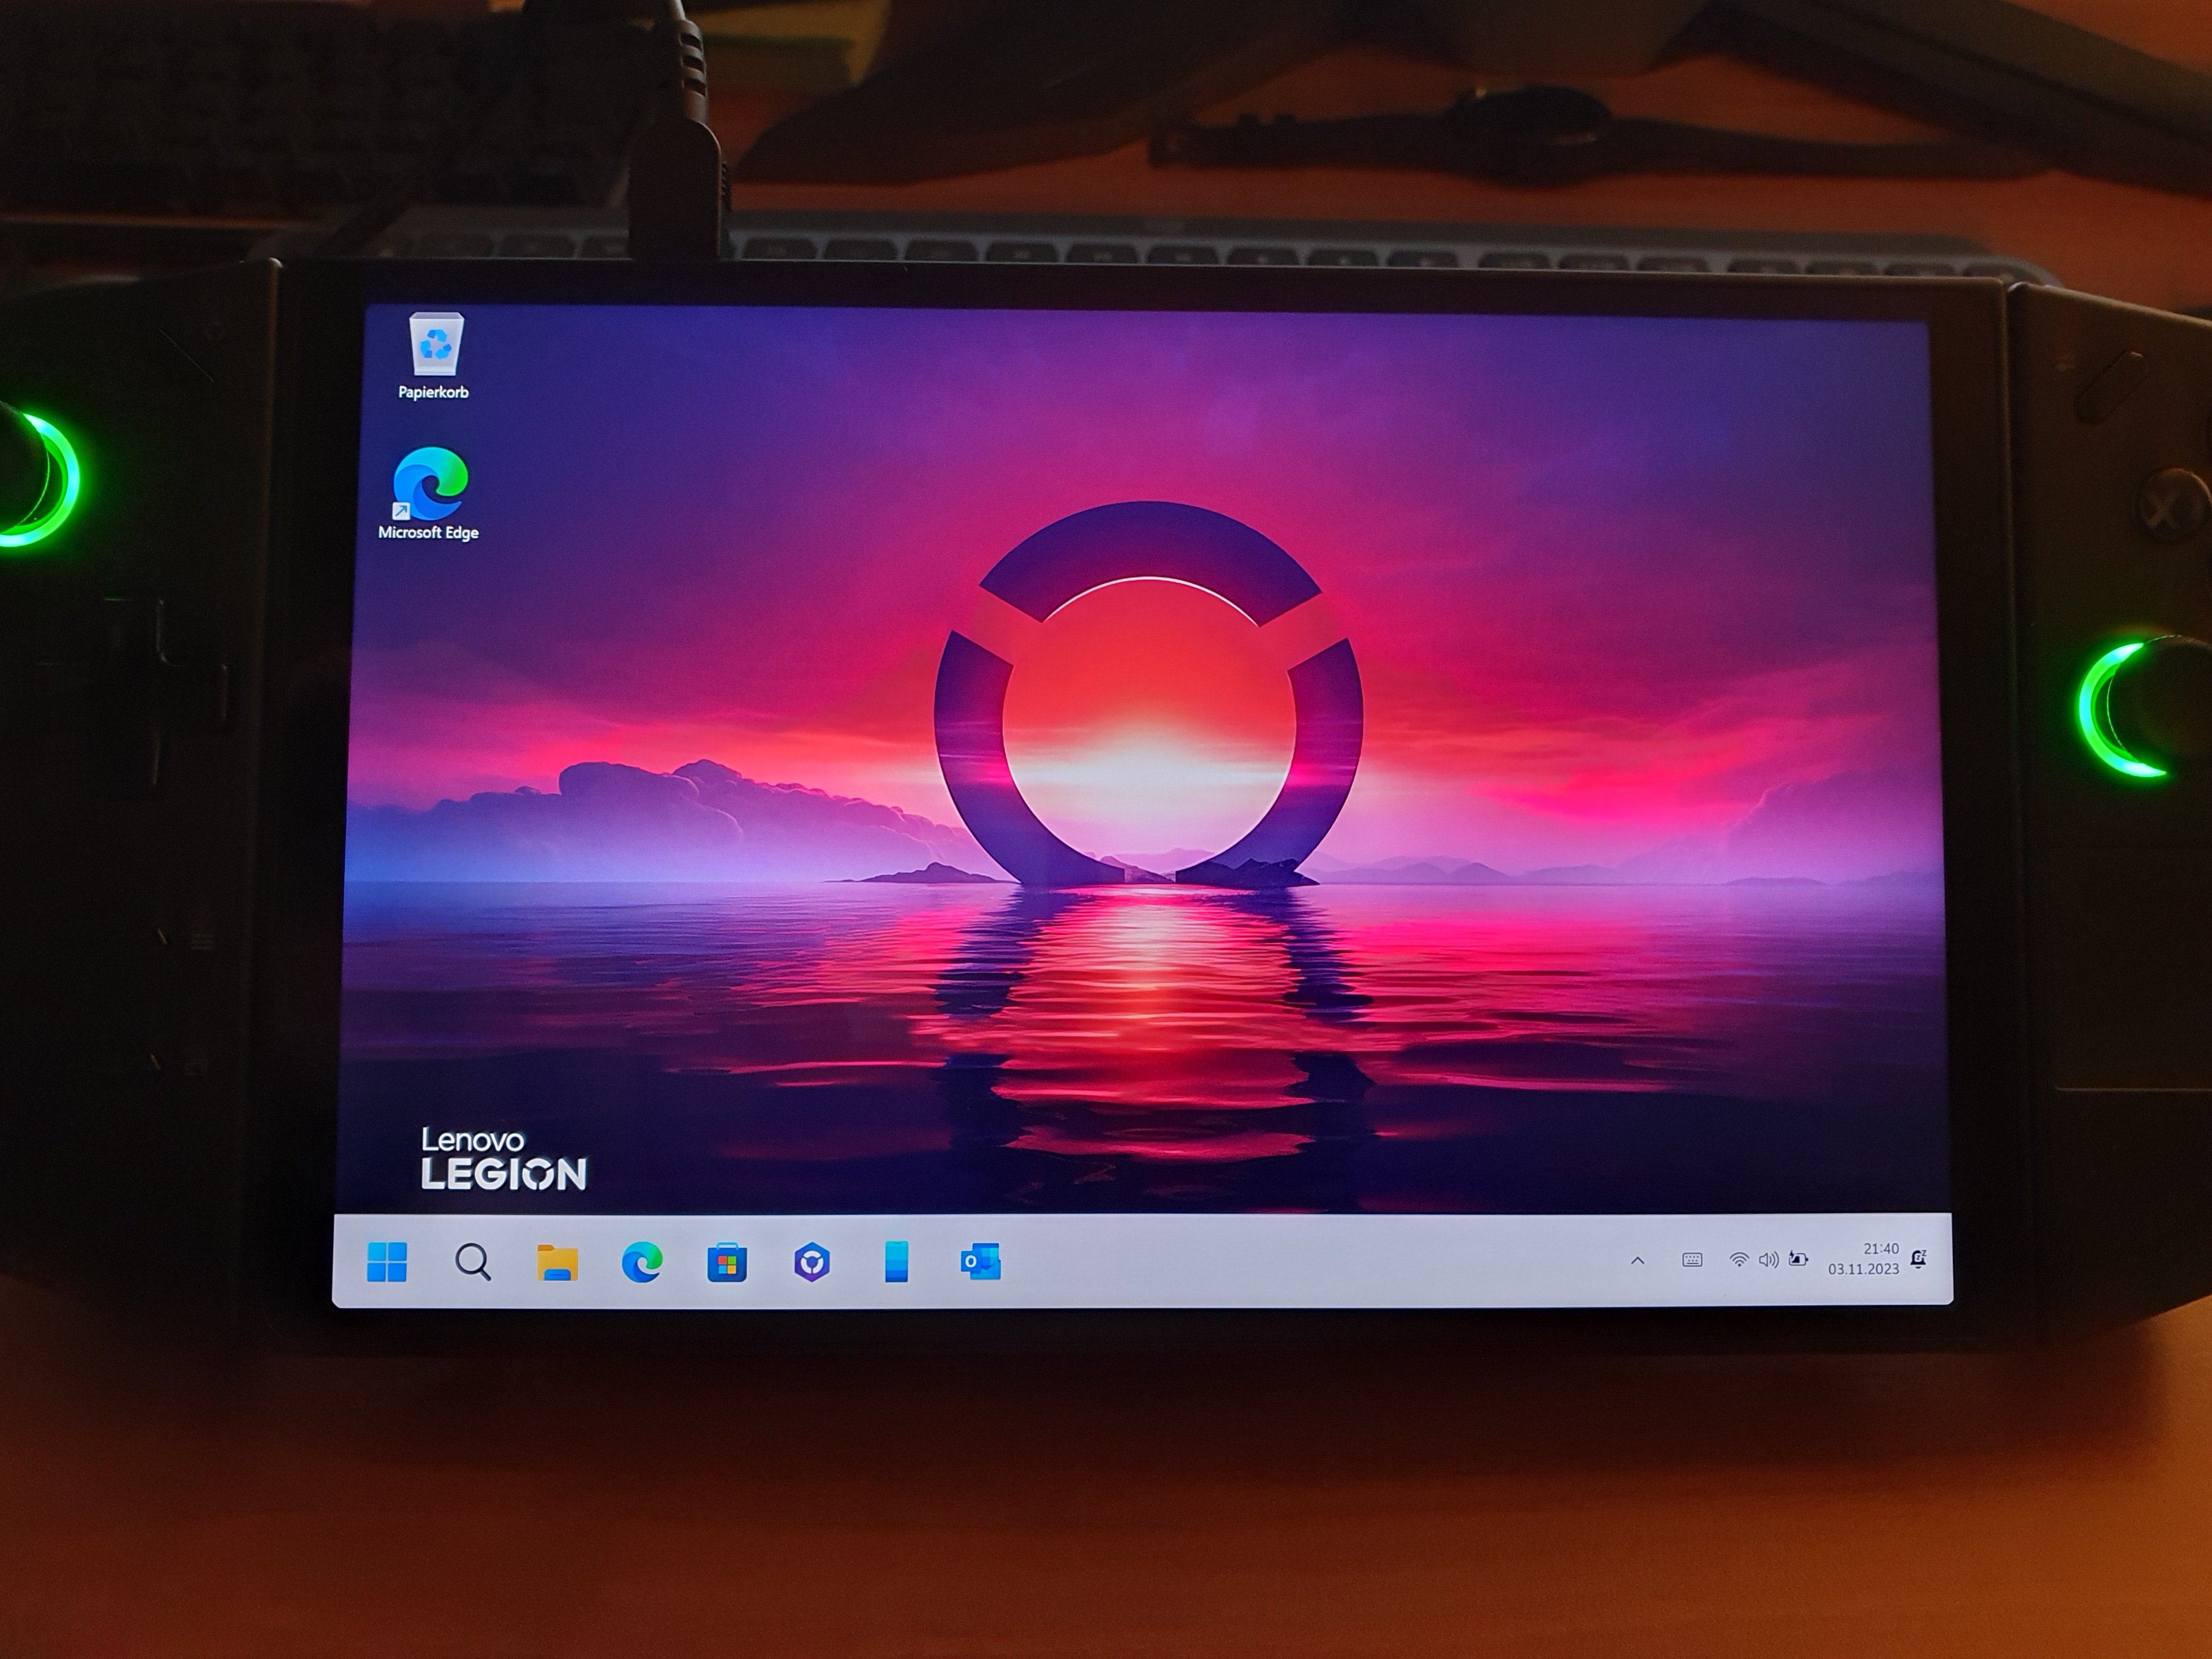The image size is (2212, 1659).
Task: Open the blue phone-shaped taskbar app
Action: pyautogui.click(x=896, y=1262)
